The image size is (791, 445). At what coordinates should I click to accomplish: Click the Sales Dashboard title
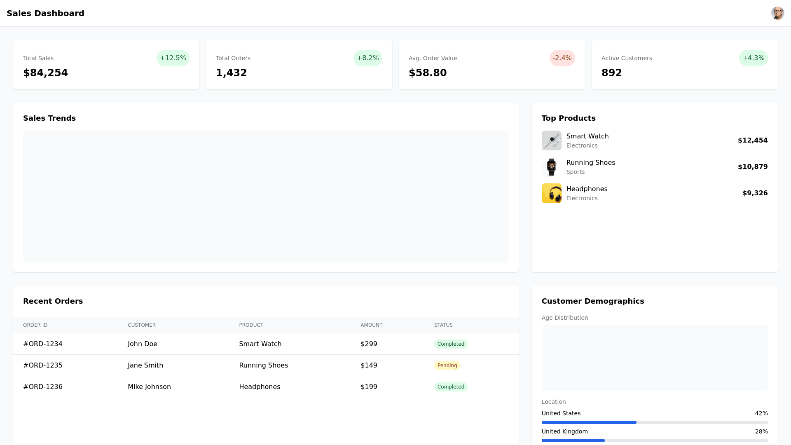(x=45, y=13)
